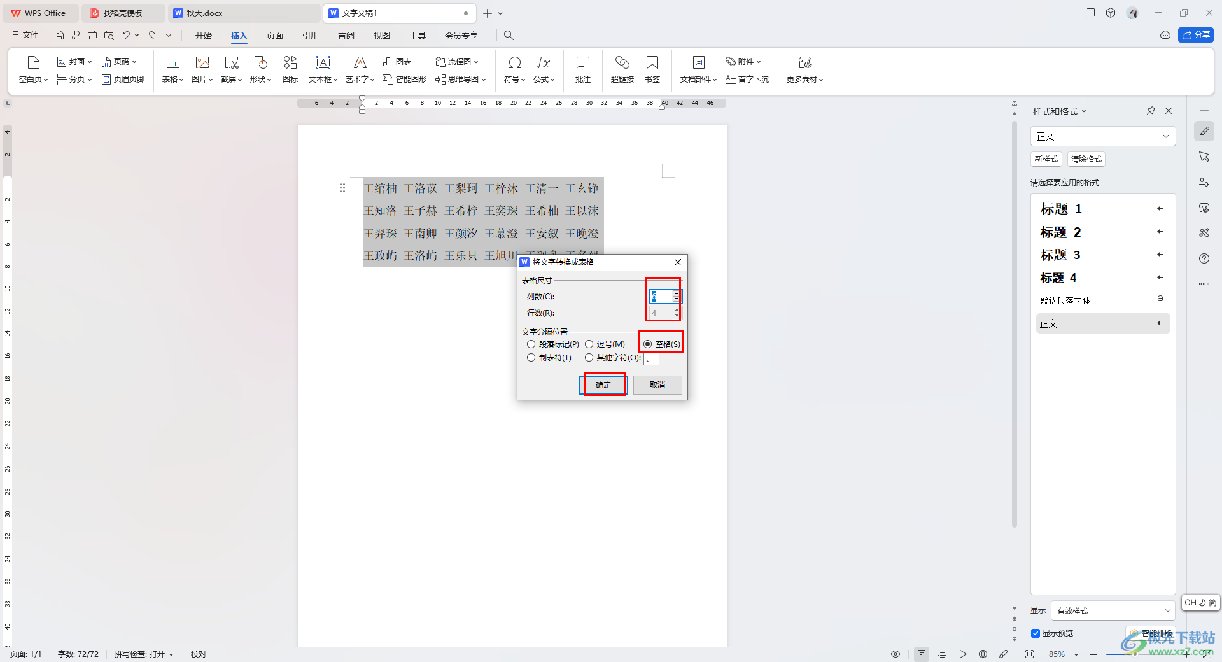Screen dimensions: 1222x662
Task: Select 空格(S) radio option
Action: pos(662,344)
